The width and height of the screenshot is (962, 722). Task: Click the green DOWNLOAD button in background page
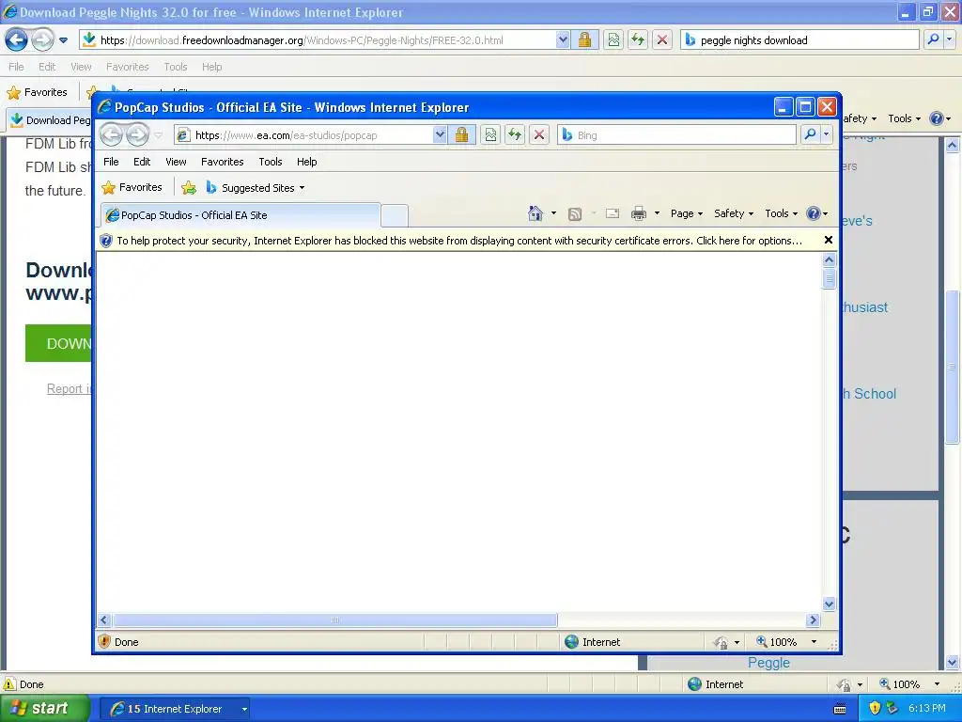[x=58, y=343]
